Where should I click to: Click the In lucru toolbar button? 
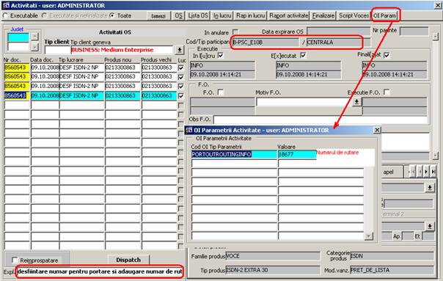click(222, 15)
